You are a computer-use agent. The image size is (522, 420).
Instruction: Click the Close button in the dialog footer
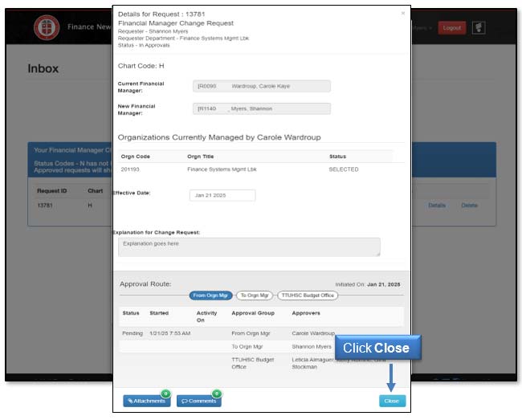392,401
